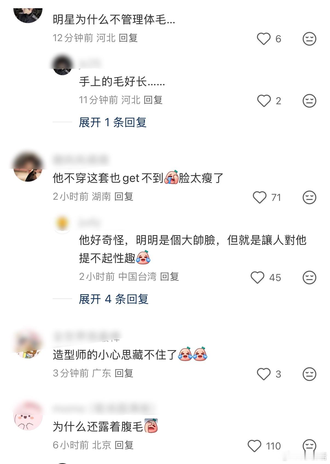The width and height of the screenshot is (330, 464).
Task: Tap dislike face on 造型师的小心思 comment
Action: click(x=309, y=374)
